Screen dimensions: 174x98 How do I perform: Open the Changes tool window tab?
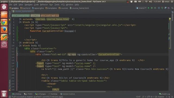point(41,94)
